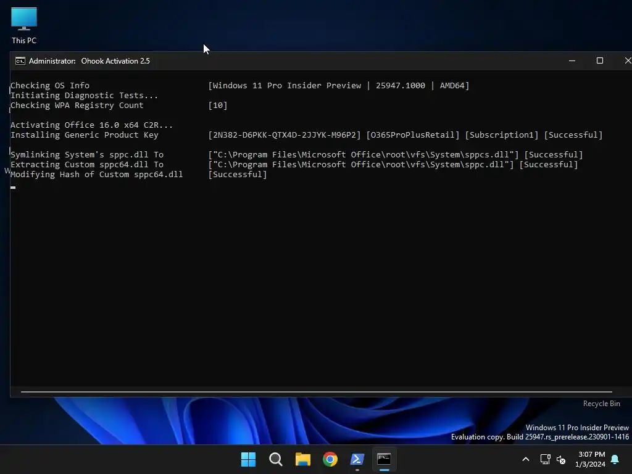This screenshot has height=474, width=632.
Task: Open the Recycle Bin desktop item
Action: click(x=601, y=404)
